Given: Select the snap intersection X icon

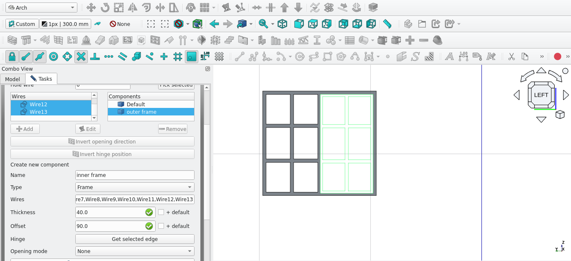Looking at the screenshot, I should 81,56.
